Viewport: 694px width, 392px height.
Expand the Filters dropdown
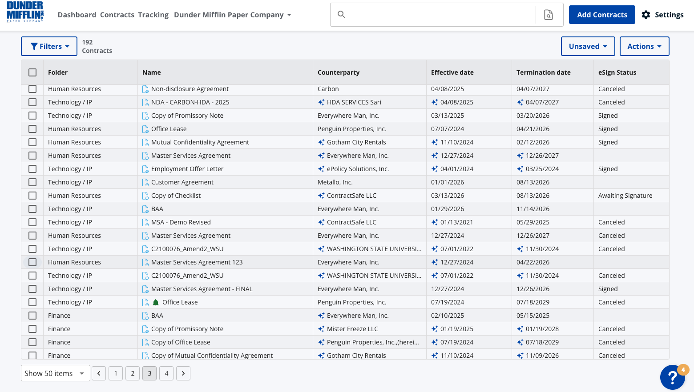pyautogui.click(x=49, y=46)
